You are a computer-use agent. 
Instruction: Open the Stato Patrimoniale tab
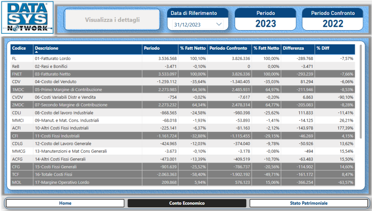308,203
